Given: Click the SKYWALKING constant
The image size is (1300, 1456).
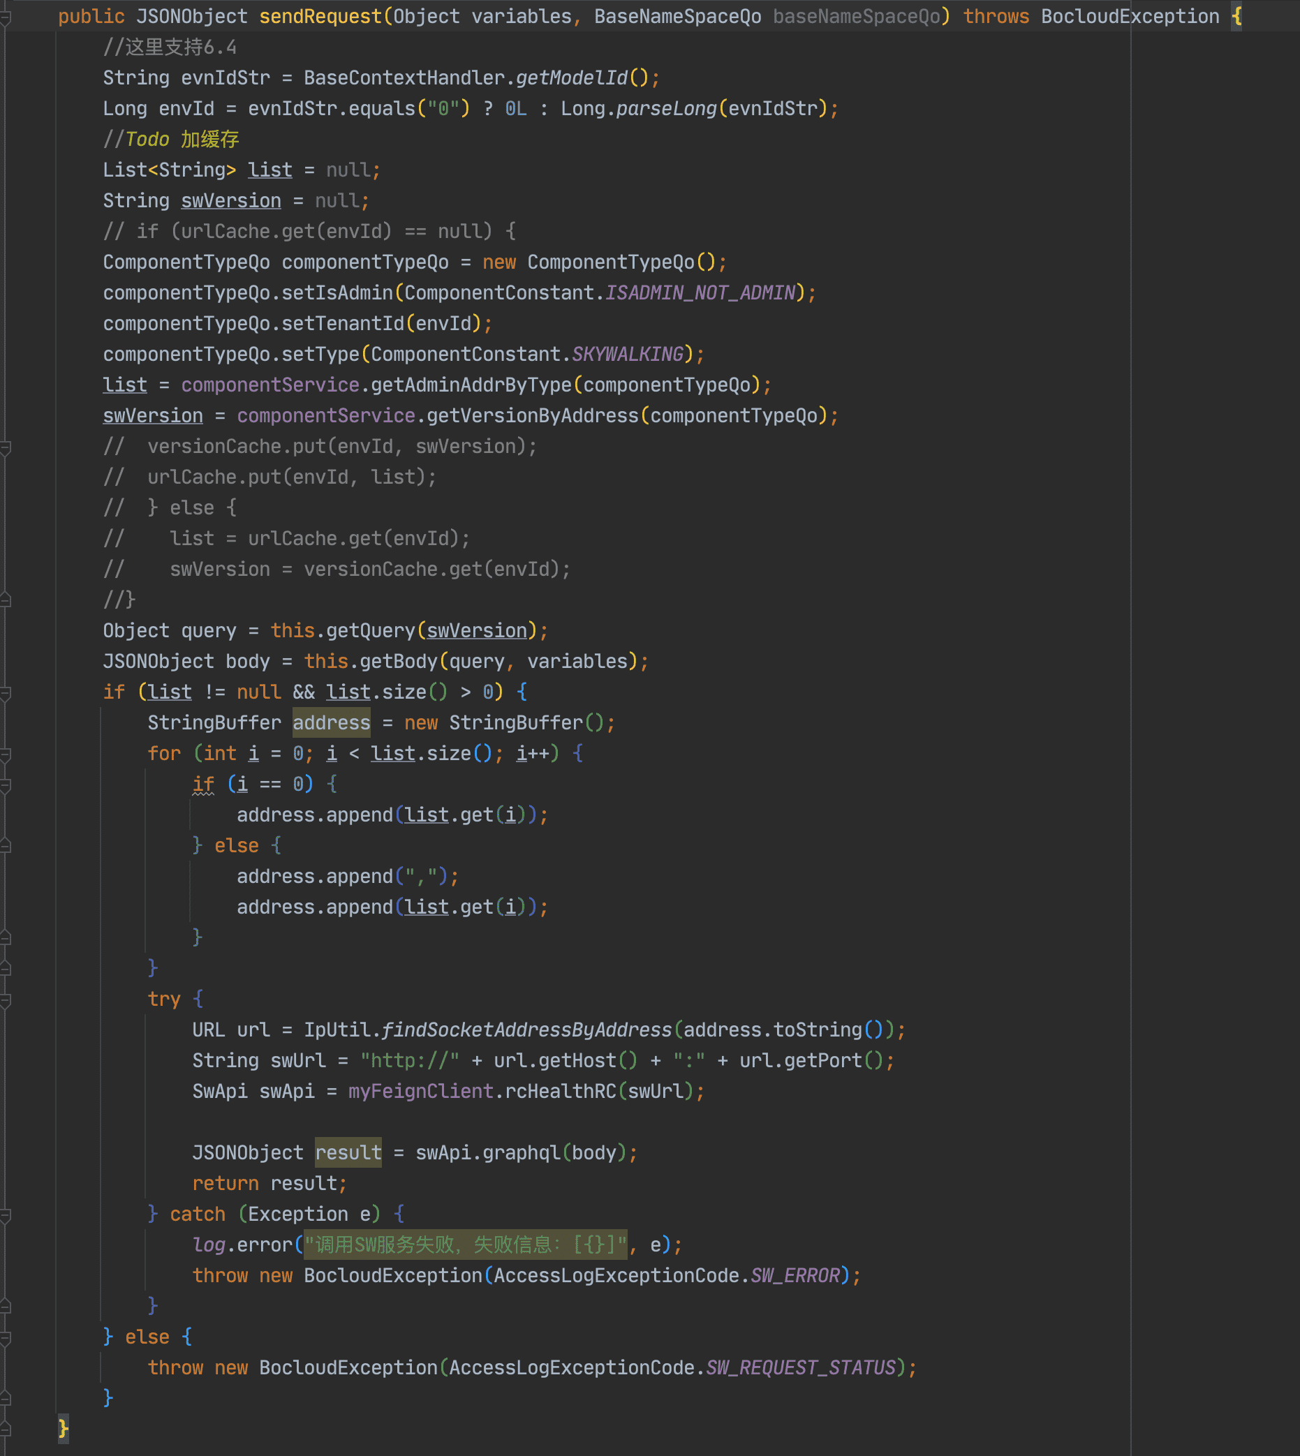Looking at the screenshot, I should click(x=627, y=355).
